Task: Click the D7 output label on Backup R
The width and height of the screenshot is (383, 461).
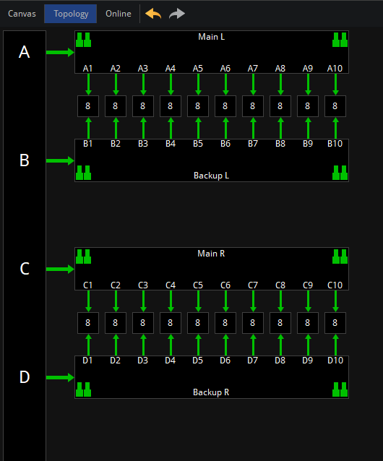Action: coord(253,360)
